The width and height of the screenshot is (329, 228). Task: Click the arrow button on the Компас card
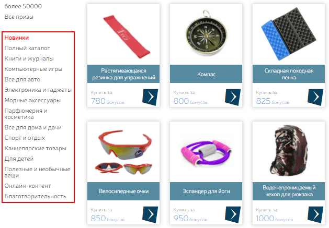coord(233,97)
